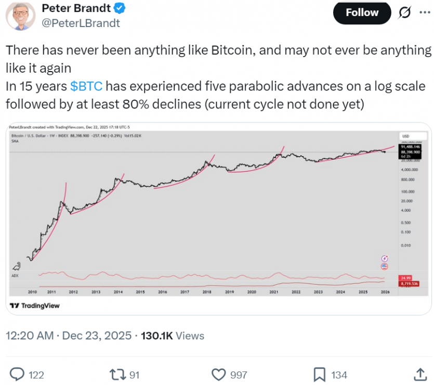This screenshot has width=434, height=385.
Task: Bookmark this post via bookmark icon
Action: (320, 374)
